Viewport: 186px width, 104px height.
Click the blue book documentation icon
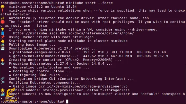(x=3, y=33)
